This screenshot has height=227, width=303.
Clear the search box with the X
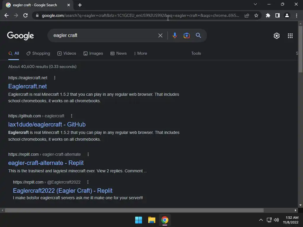pos(160,35)
